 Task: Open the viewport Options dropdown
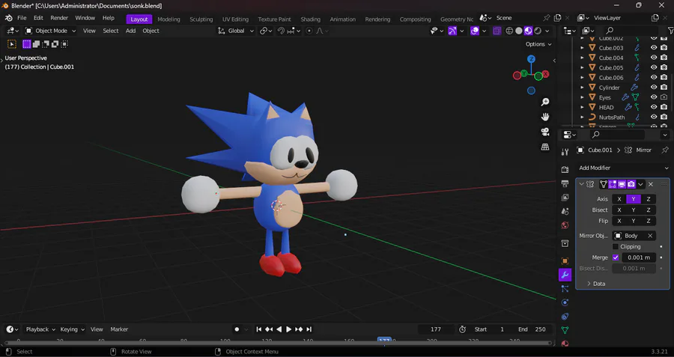click(x=538, y=44)
